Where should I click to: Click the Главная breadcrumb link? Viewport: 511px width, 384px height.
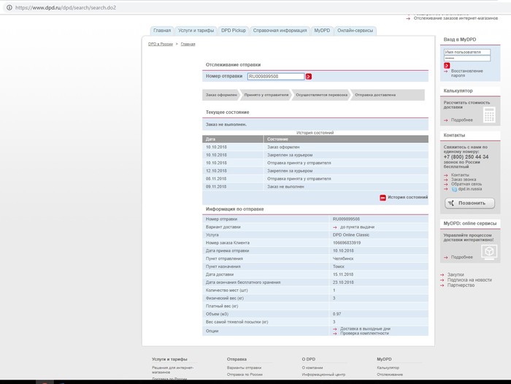tap(188, 44)
